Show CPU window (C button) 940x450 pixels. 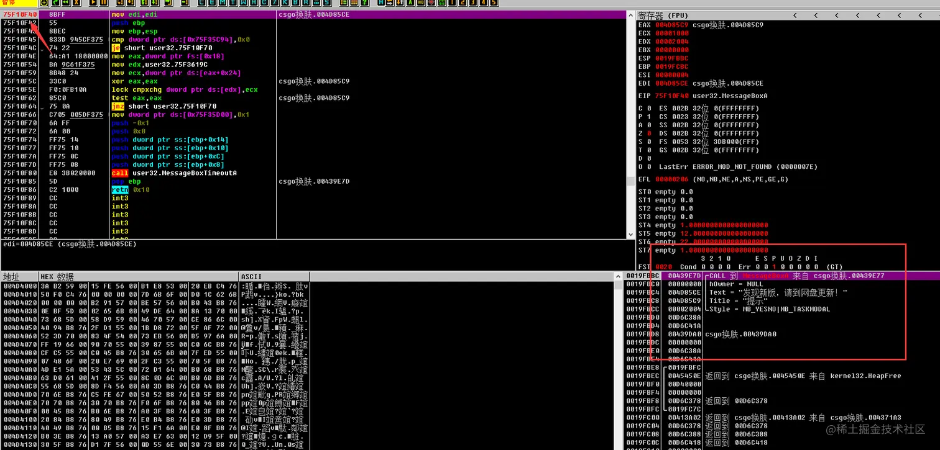click(x=264, y=3)
